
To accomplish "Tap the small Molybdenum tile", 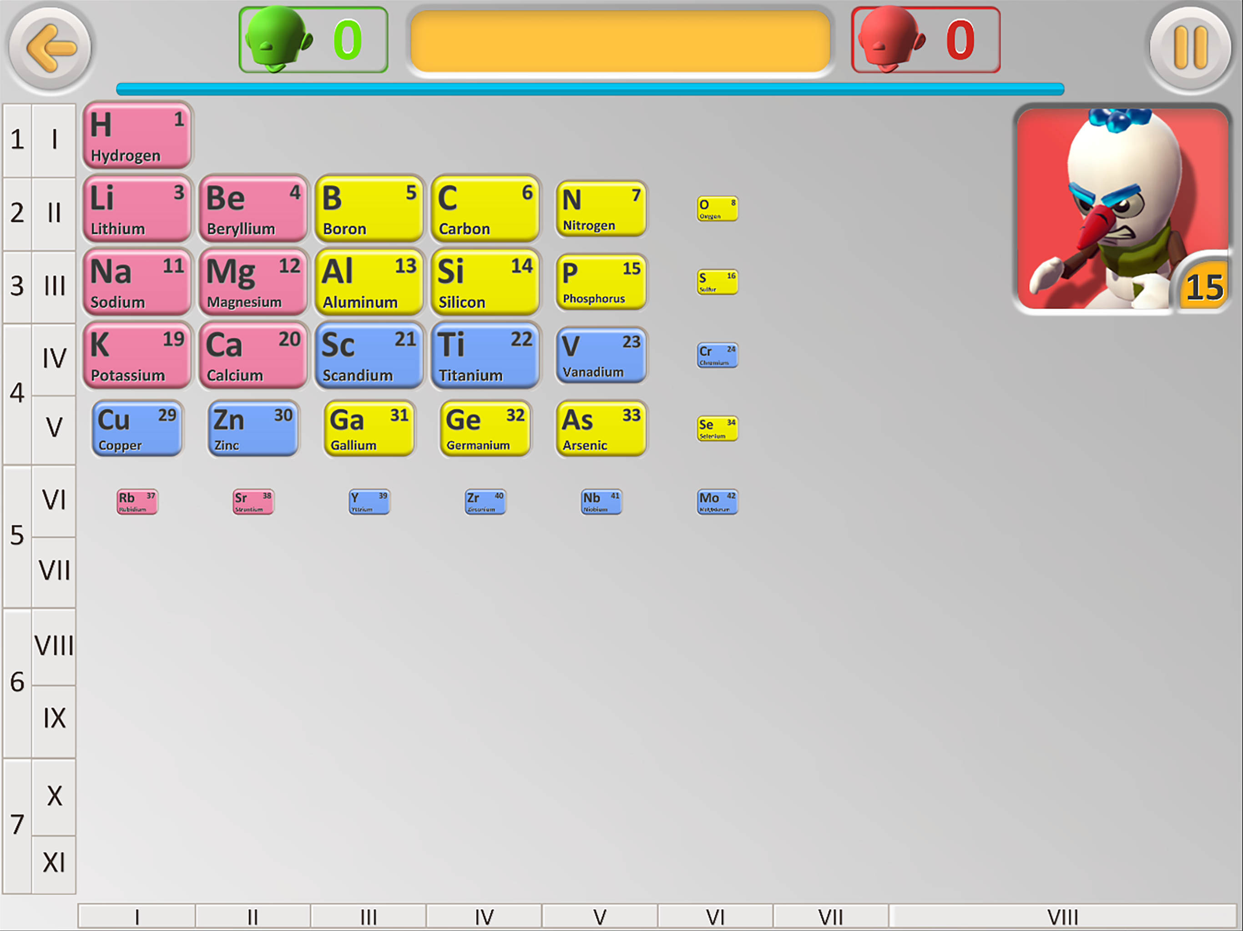I will tap(718, 502).
